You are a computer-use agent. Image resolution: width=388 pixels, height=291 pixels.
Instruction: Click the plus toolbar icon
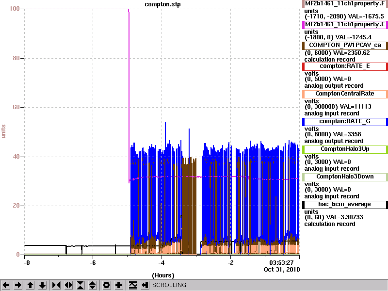(119, 285)
